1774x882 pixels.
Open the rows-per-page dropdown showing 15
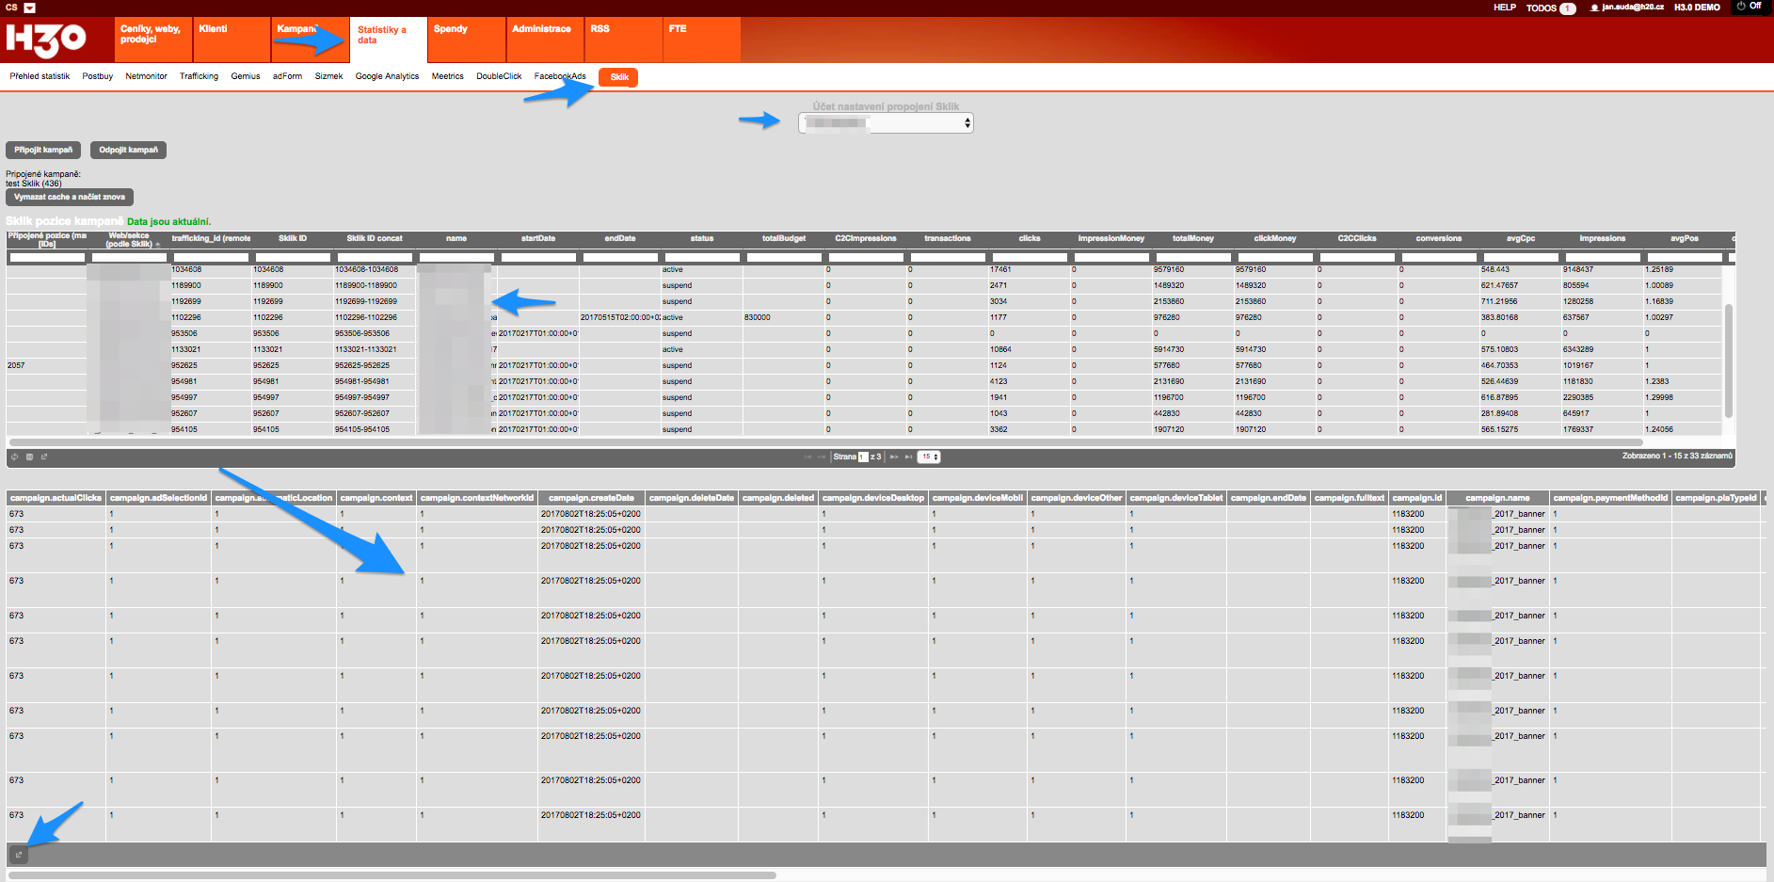tap(930, 457)
